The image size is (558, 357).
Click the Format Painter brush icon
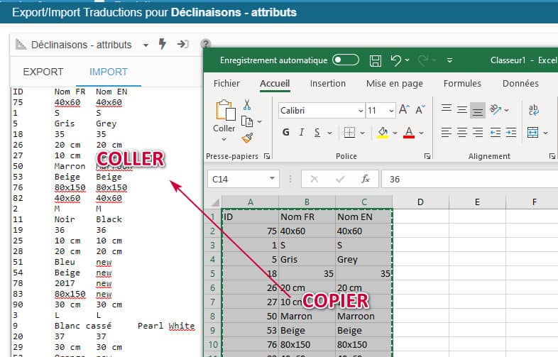[247, 138]
